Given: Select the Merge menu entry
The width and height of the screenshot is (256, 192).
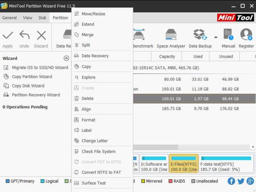Looking at the screenshot, I should (x=102, y=35).
